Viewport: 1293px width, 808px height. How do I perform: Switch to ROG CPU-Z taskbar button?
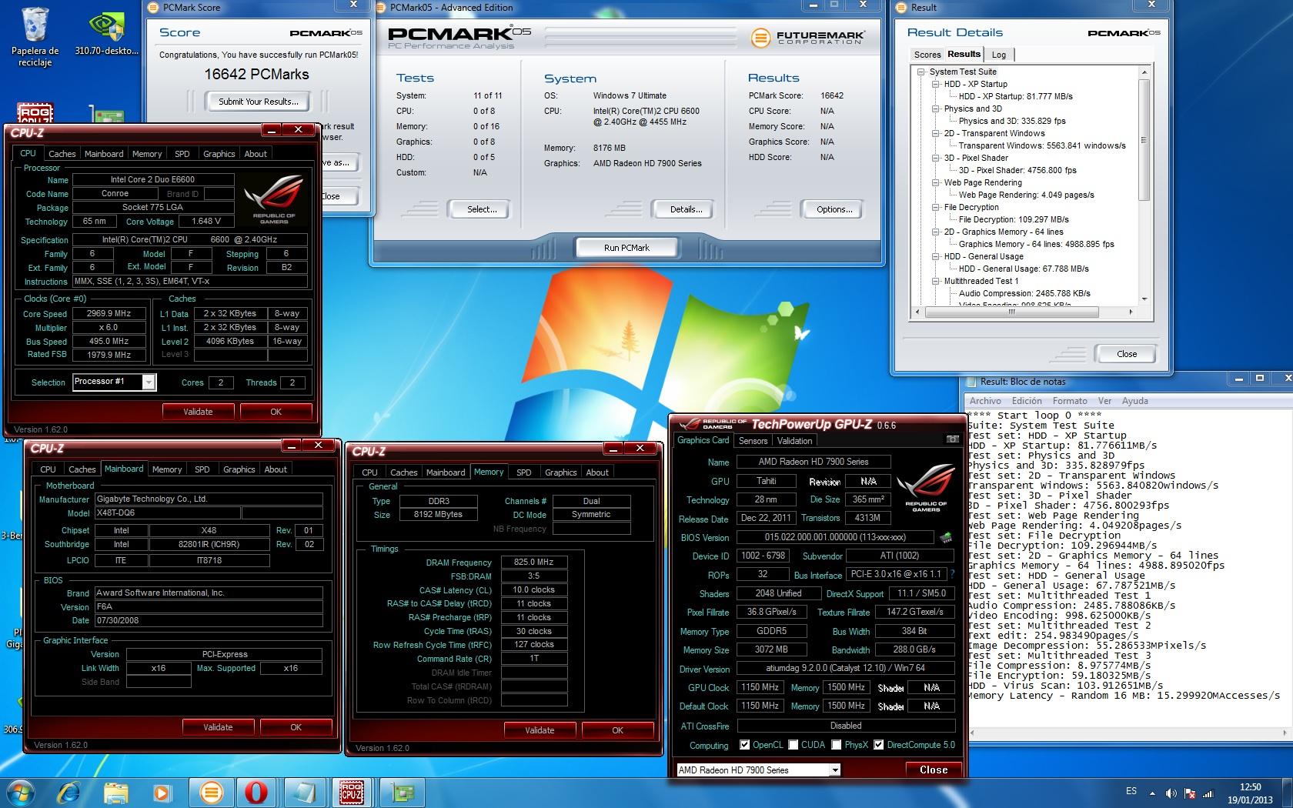click(352, 792)
